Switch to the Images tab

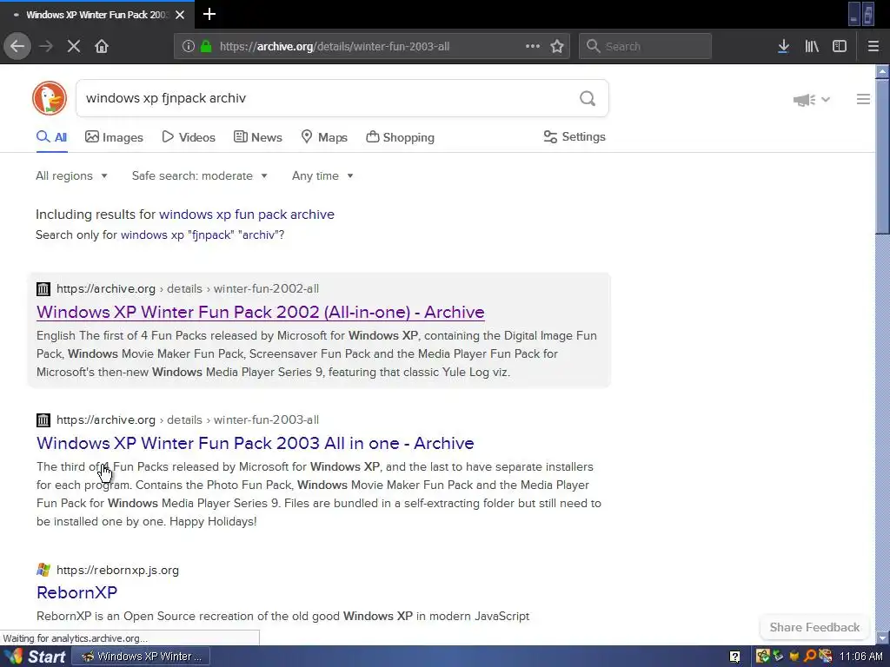tap(114, 137)
